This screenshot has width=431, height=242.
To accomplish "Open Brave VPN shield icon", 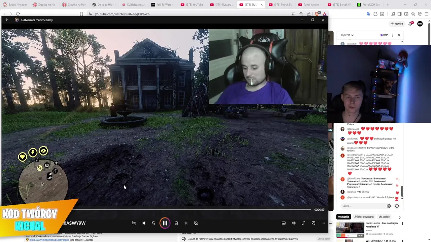I will click(x=420, y=14).
